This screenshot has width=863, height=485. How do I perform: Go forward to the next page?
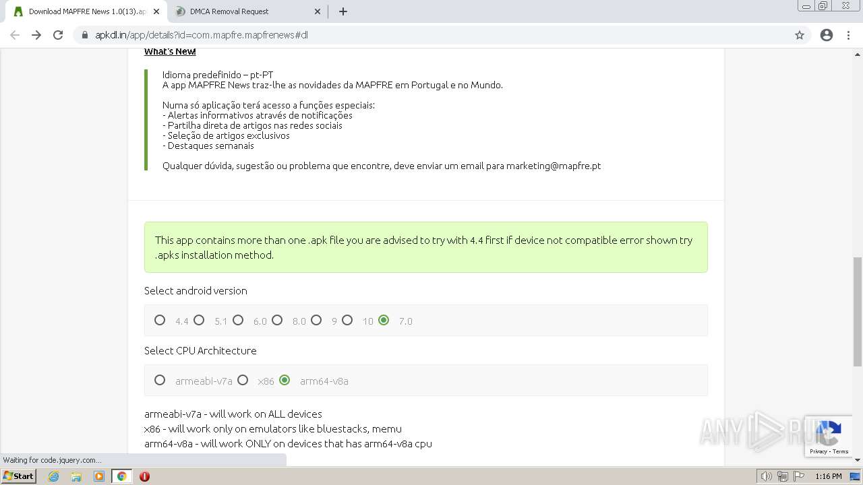point(36,35)
